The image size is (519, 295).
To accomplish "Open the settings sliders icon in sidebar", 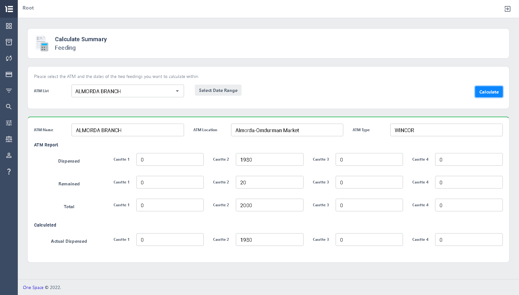I will 9,123.
